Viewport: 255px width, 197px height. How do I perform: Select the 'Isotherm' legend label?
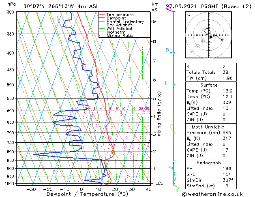(116, 32)
